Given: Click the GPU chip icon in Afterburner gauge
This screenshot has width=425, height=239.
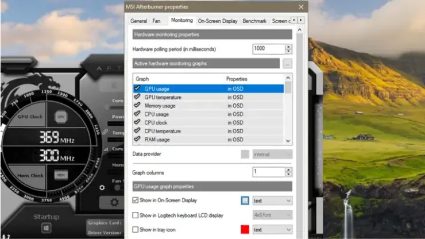Looking at the screenshot, I should point(61,117).
